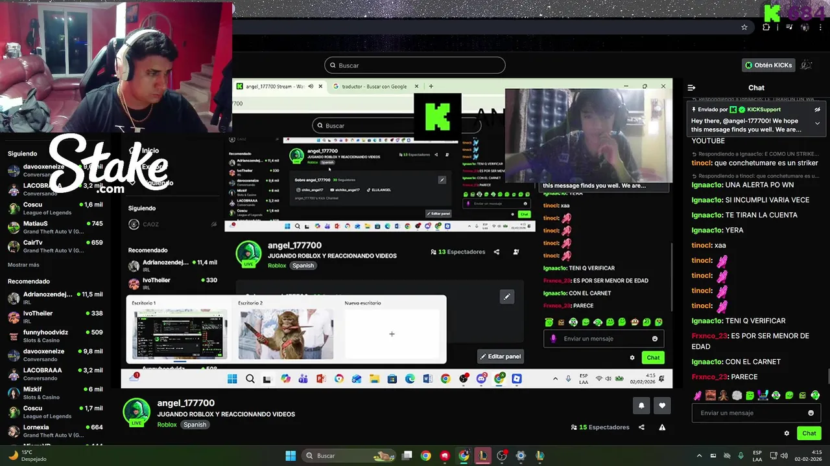830x466 pixels.
Task: Click the Spanish language tag
Action: pyautogui.click(x=195, y=425)
